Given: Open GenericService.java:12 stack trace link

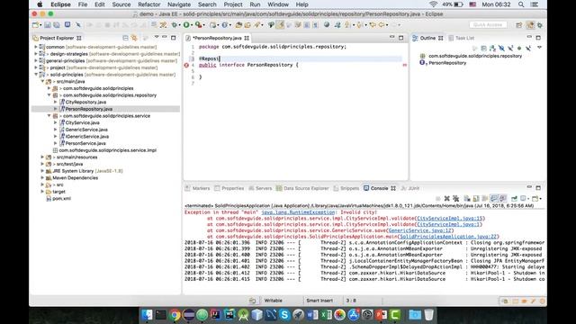Looking at the screenshot, I should tap(420, 230).
